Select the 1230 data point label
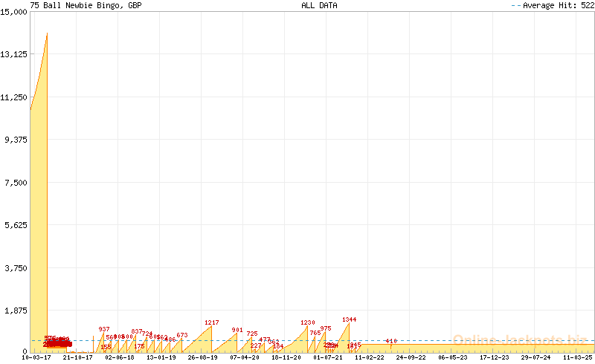 308,322
